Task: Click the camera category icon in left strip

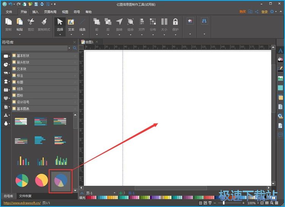Action: 6,90
